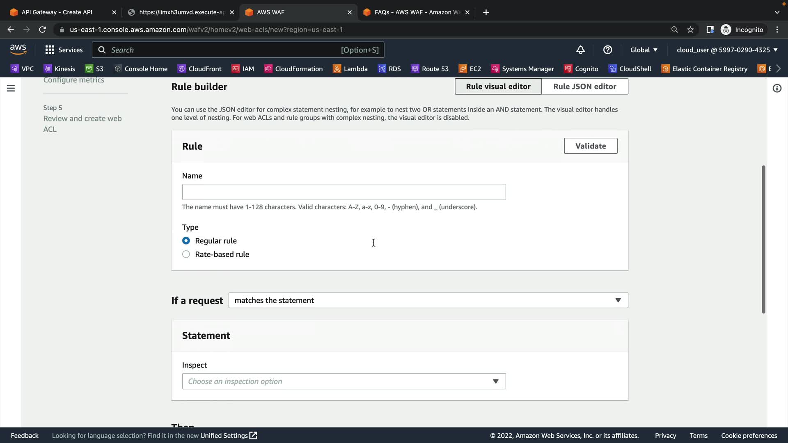
Task: Open the Unified Settings link
Action: 228,436
